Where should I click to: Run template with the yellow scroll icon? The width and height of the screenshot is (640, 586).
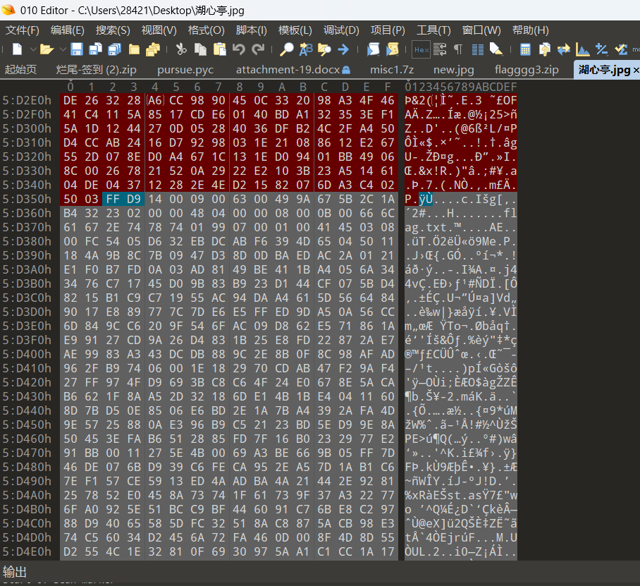(x=392, y=49)
